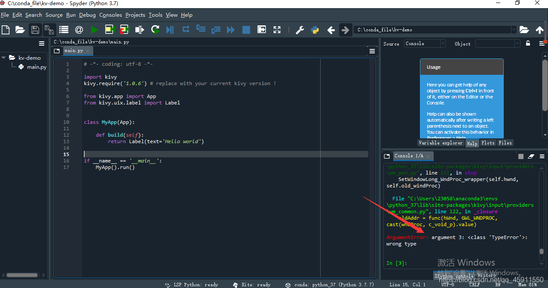548x288 pixels.
Task: Change to the parent directory up arrow
Action: pyautogui.click(x=540, y=30)
